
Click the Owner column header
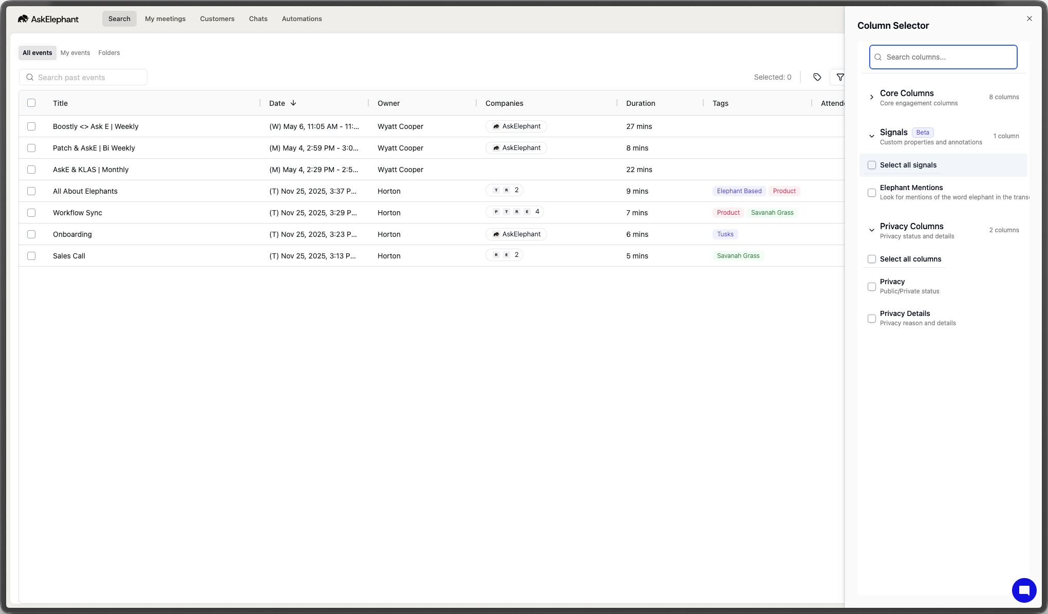click(388, 103)
